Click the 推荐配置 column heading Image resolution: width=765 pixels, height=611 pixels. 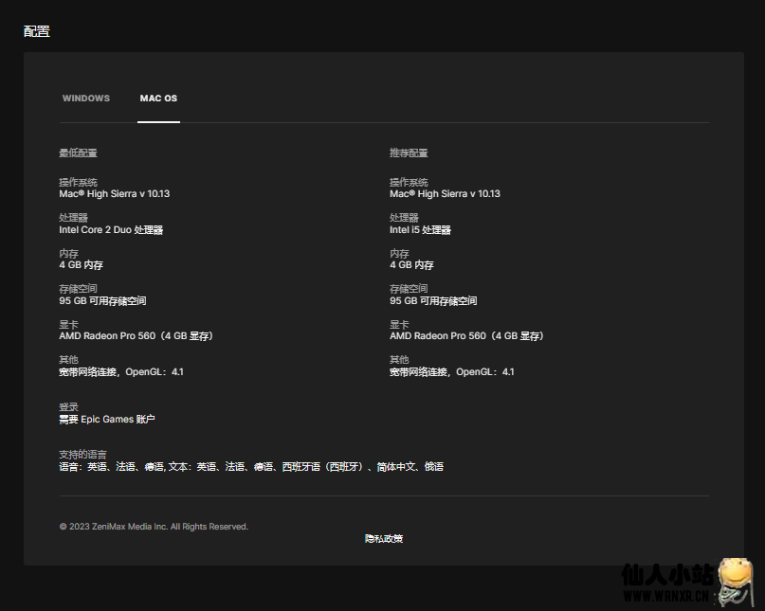point(409,153)
